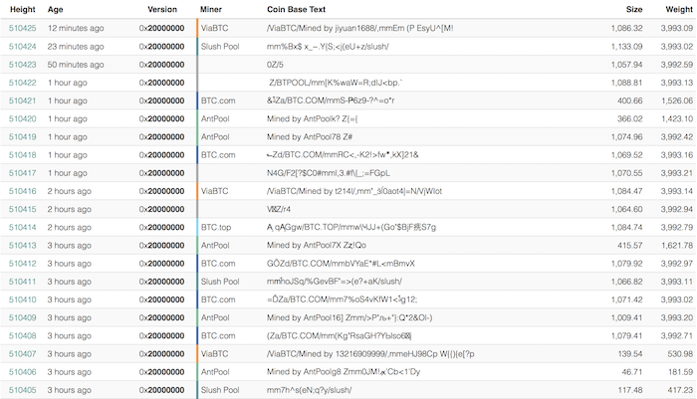Select BTC.com miner in row 510408
This screenshot has width=697, height=399.
(218, 336)
